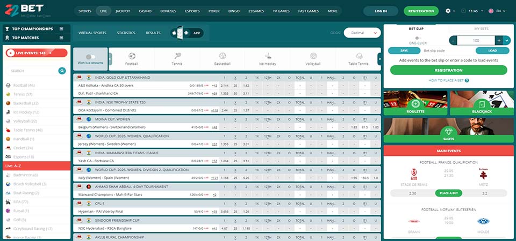Click the Blackjack casino tile

482,103
